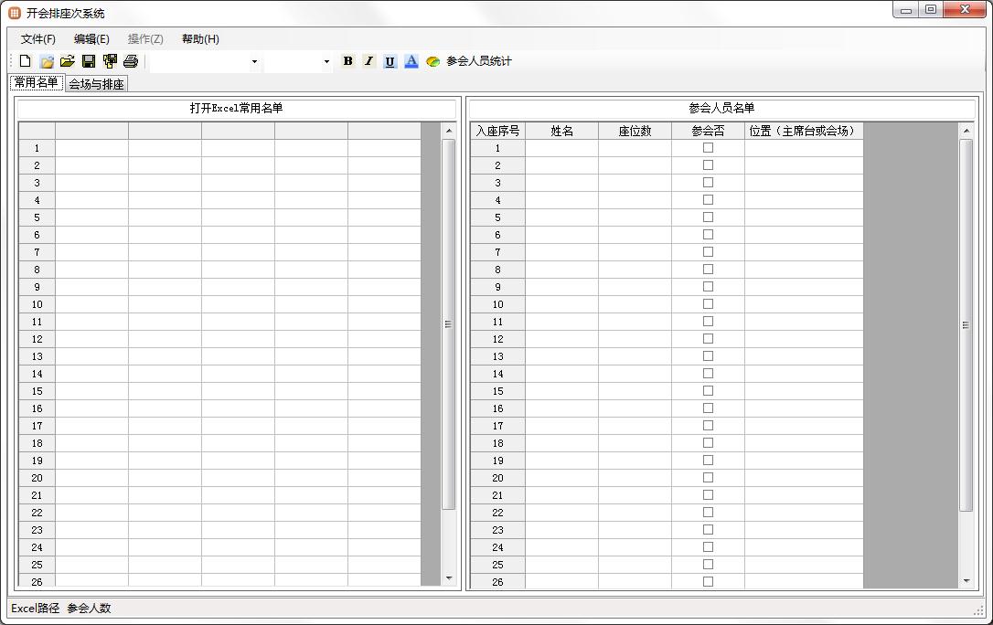Enable the 参会否 checkbox in row 12
Viewport: 993px width, 625px height.
coord(708,338)
